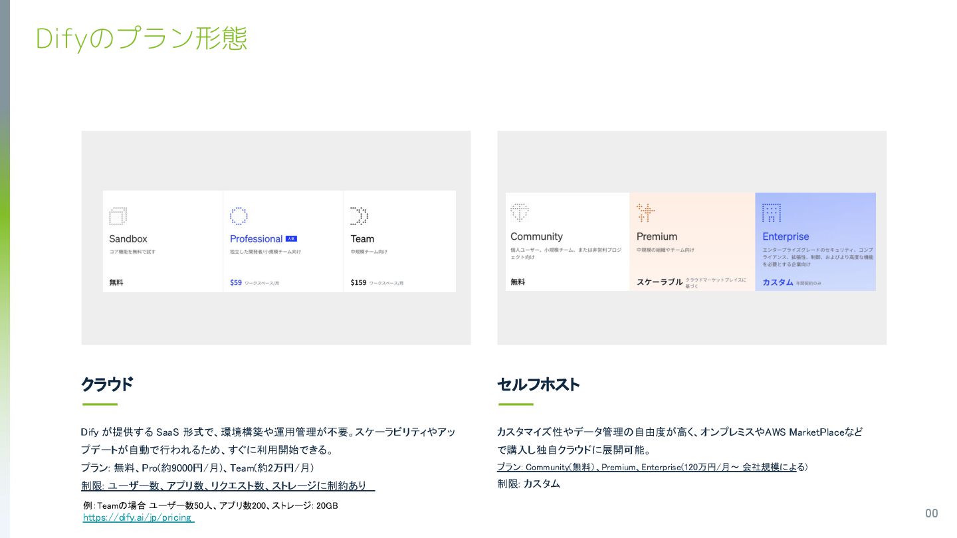Click the Sandbox 無料 price label
957x538 pixels.
coord(116,282)
